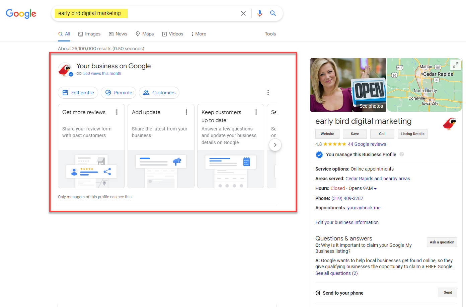
Task: Open the "44 Google reviews" link
Action: click(367, 144)
